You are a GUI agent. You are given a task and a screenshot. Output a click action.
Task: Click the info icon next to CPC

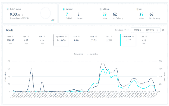pyautogui.click(x=29, y=36)
